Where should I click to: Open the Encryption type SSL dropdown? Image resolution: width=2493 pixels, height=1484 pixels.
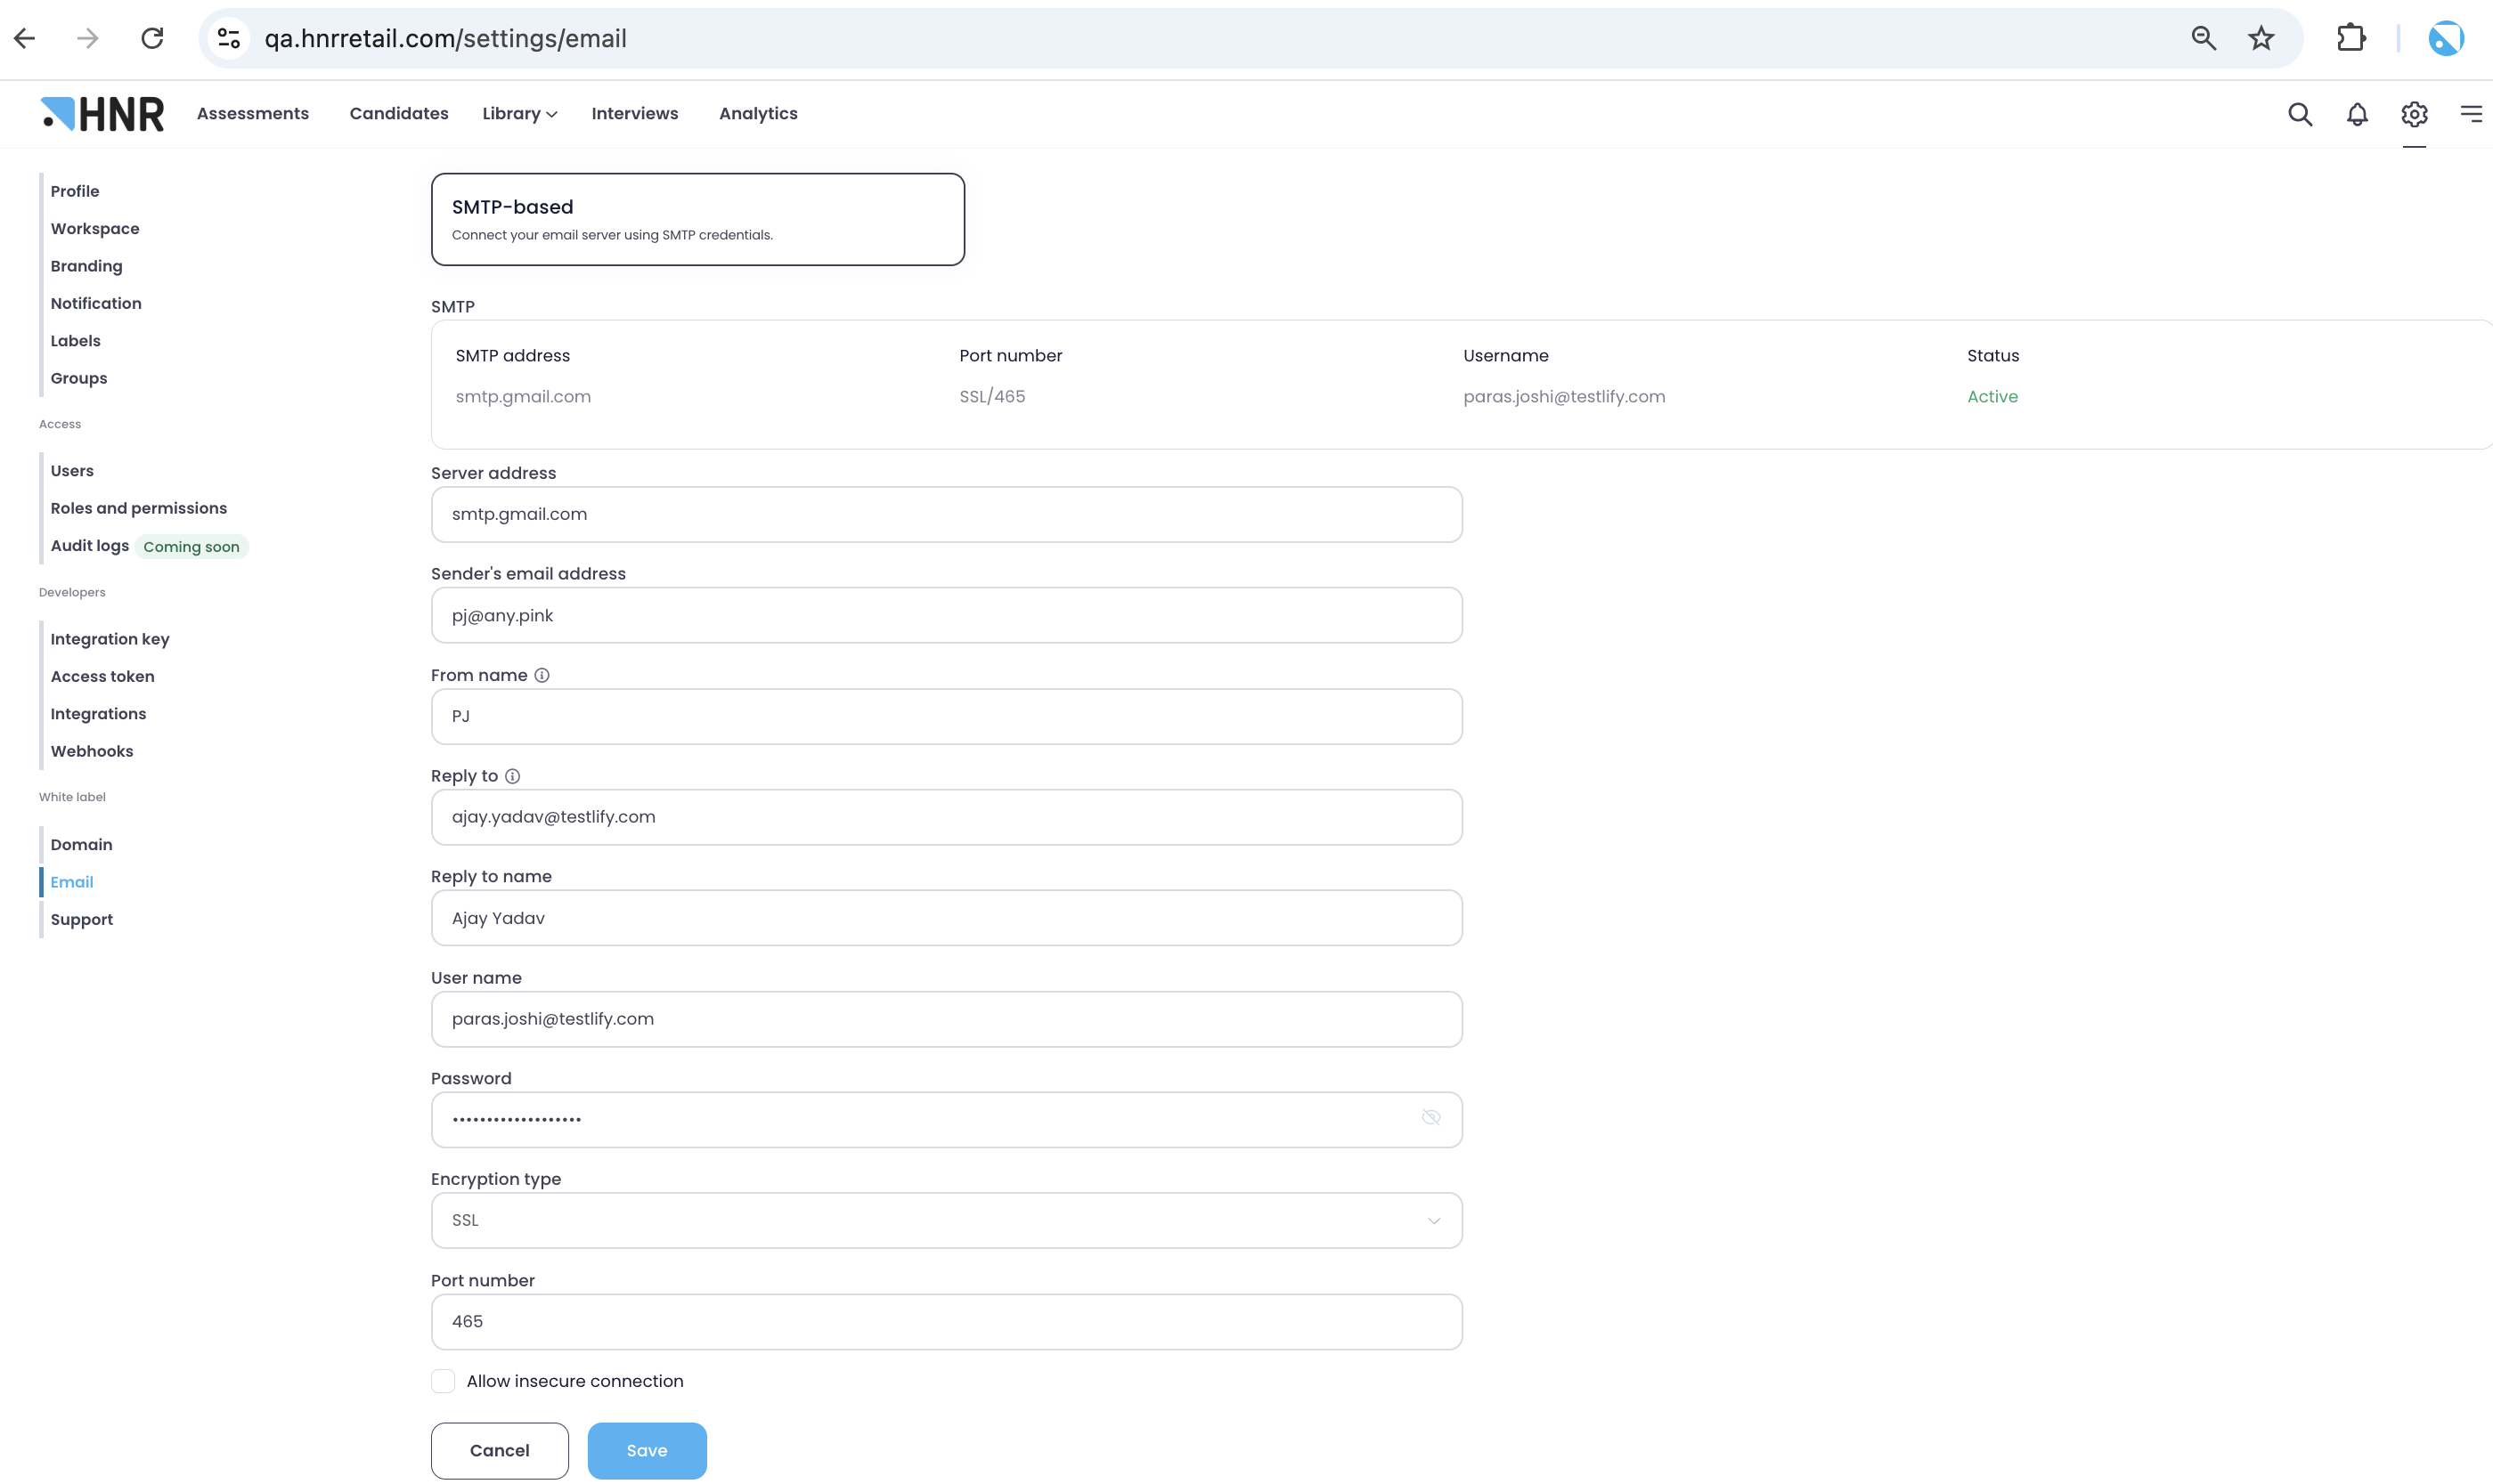click(x=947, y=1220)
